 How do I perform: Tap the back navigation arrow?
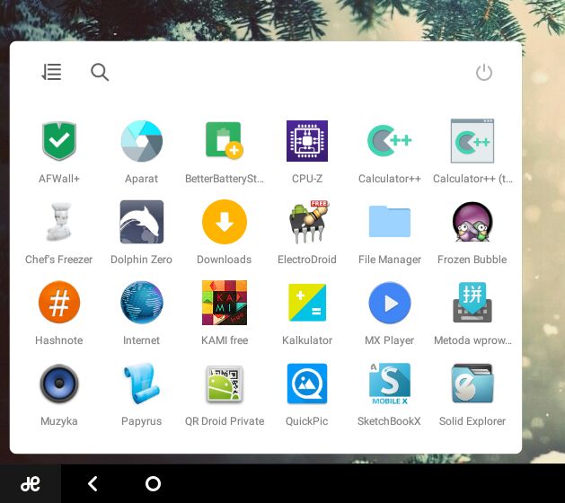[x=93, y=483]
